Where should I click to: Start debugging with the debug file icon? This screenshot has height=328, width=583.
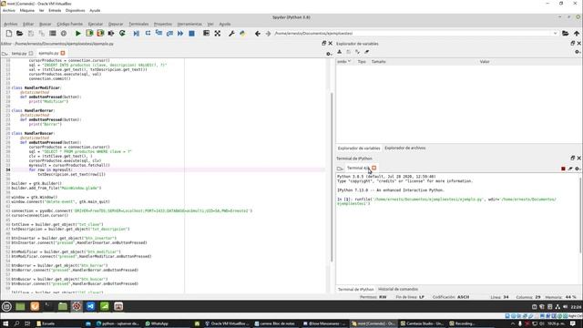point(137,34)
